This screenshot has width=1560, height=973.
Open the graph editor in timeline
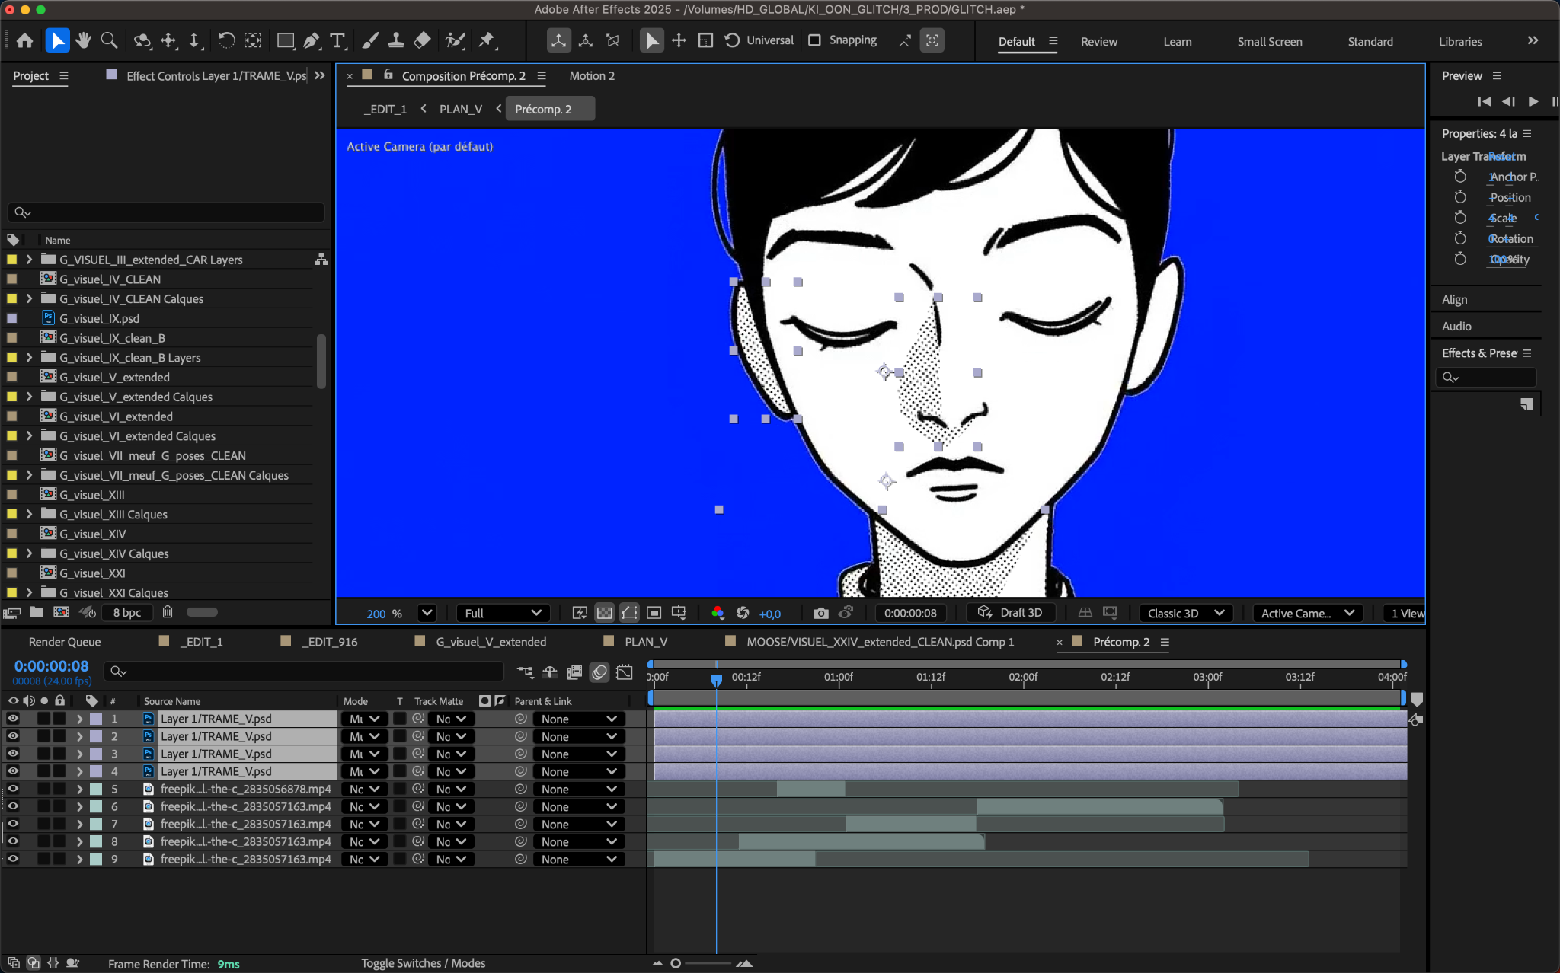pos(625,672)
